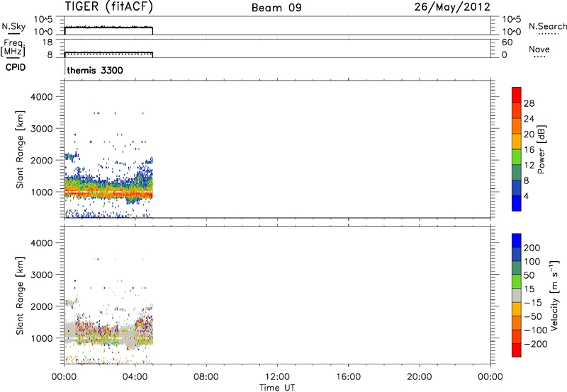Click the noise sky trace in top panel
The width and height of the screenshot is (567, 392).
click(108, 28)
